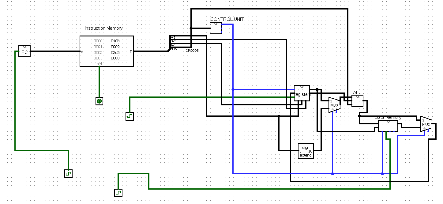The width and height of the screenshot is (443, 204).
Task: Select the ALU component block
Action: pos(357,101)
